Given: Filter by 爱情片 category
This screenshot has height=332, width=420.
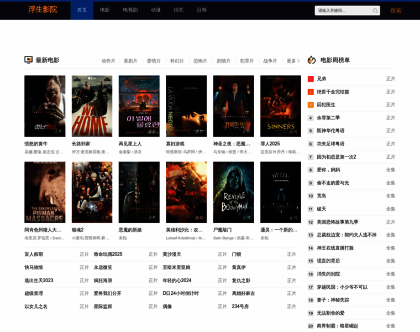Looking at the screenshot, I should coord(154,61).
